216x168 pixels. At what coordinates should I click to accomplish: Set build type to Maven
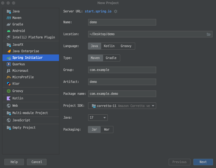95,58
